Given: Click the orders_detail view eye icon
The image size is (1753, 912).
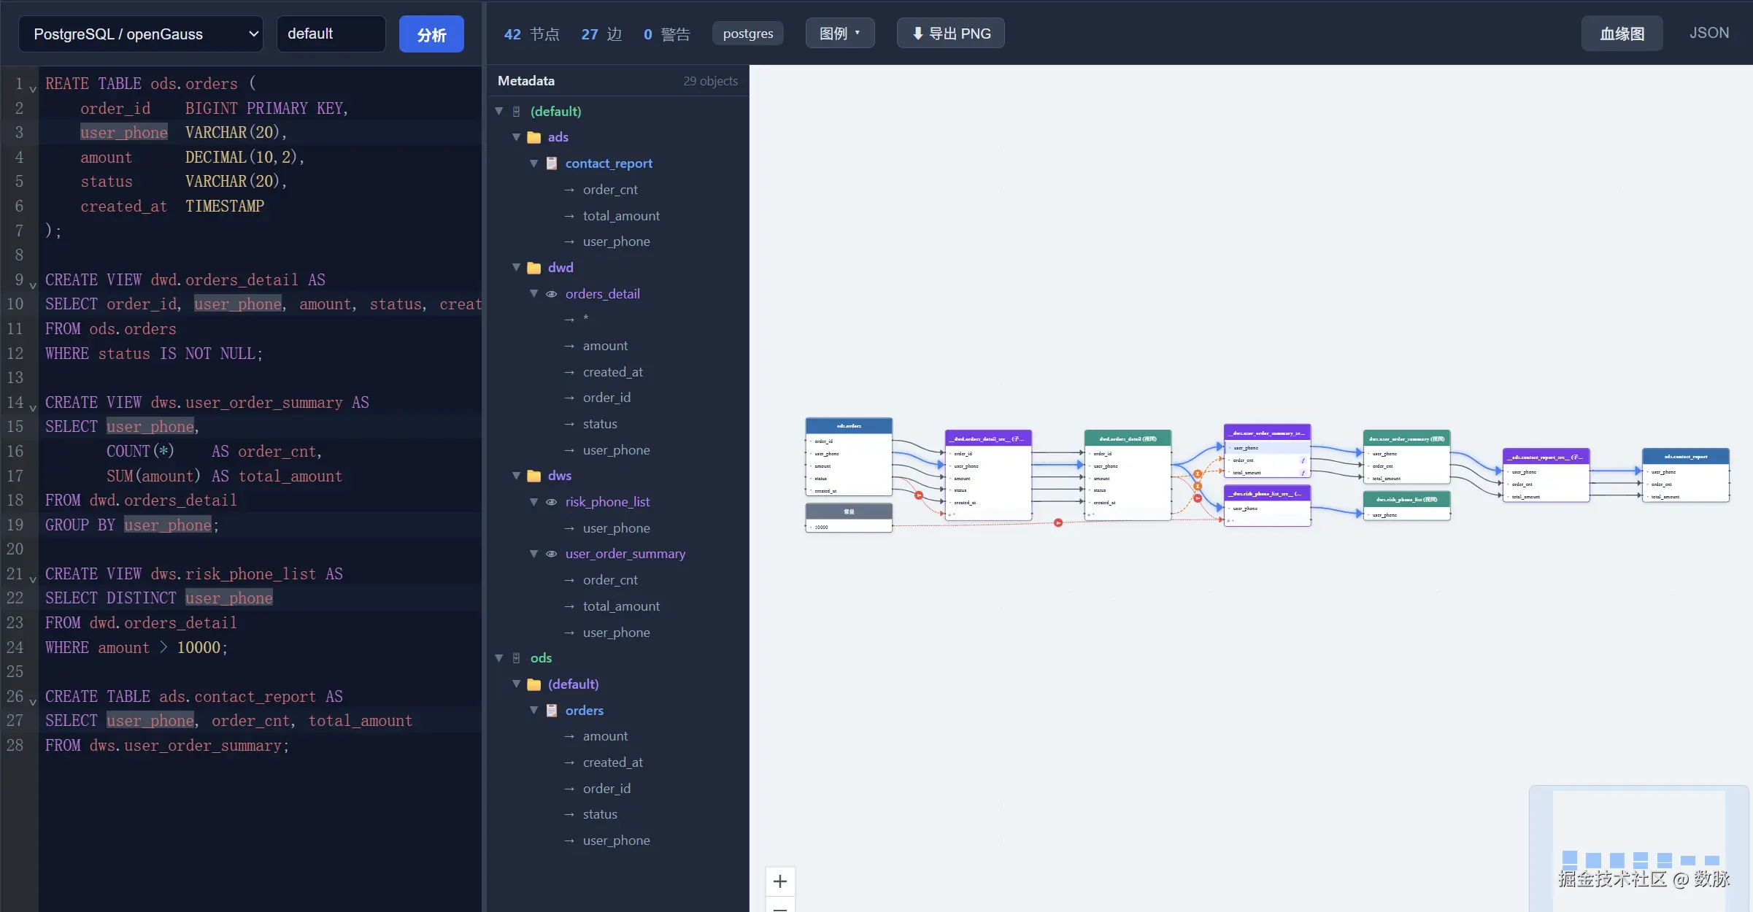Looking at the screenshot, I should 552,294.
